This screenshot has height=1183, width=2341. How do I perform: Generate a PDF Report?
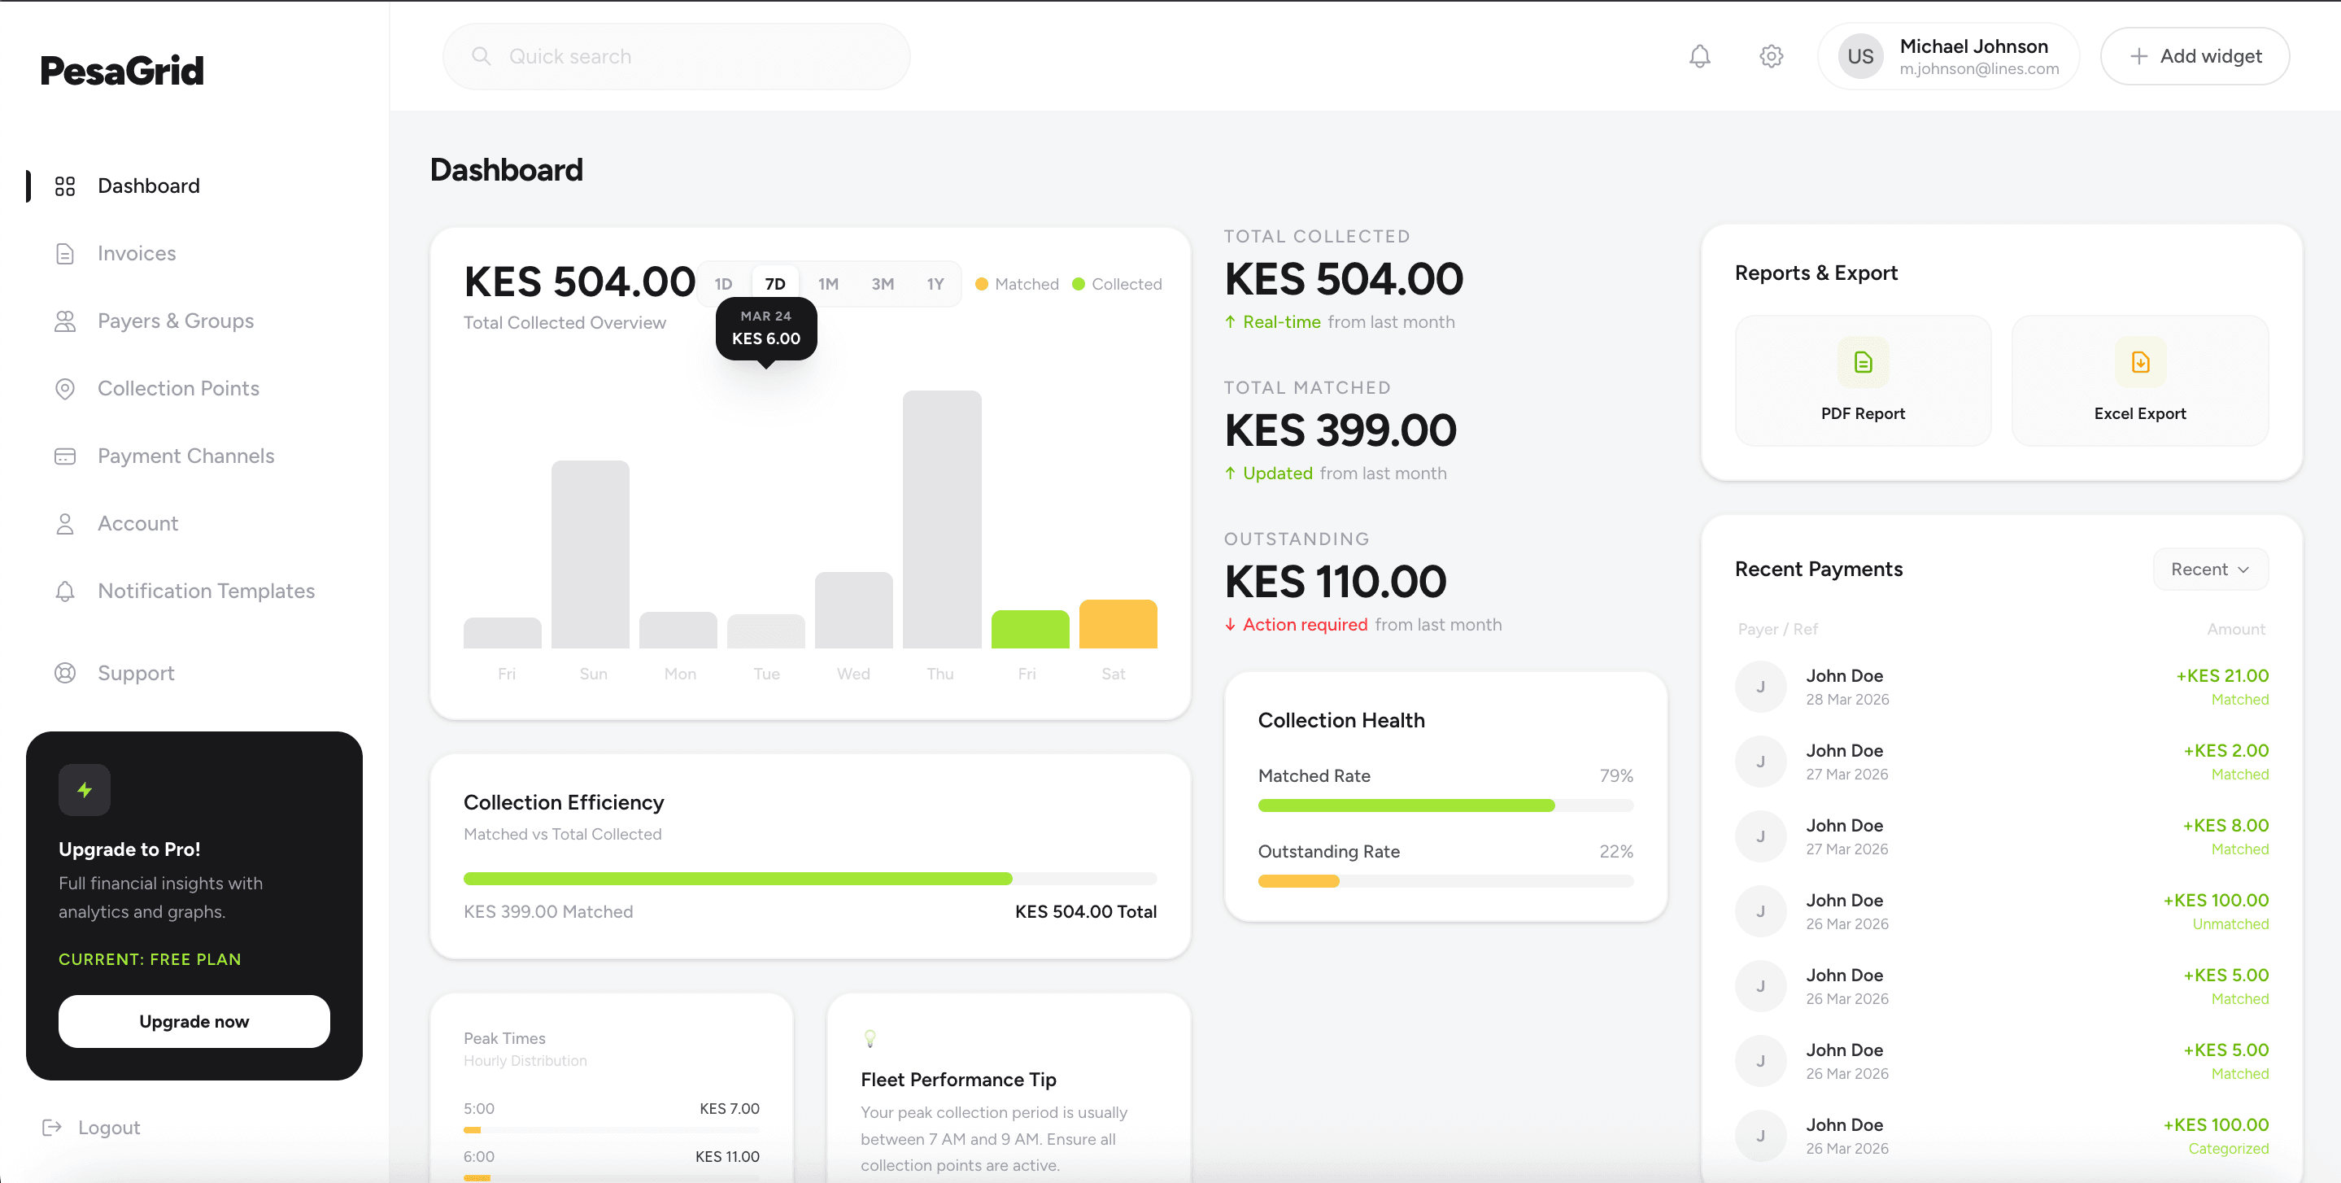pos(1862,380)
